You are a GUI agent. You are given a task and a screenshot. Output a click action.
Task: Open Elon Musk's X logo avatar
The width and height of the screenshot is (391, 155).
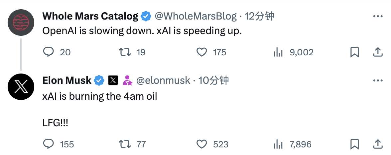pos(21,87)
